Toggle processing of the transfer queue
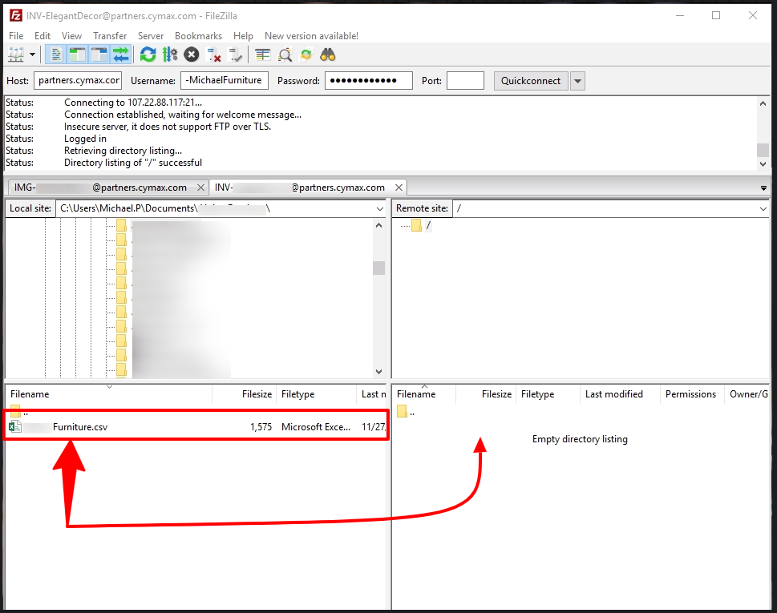The height and width of the screenshot is (613, 777). pos(170,54)
